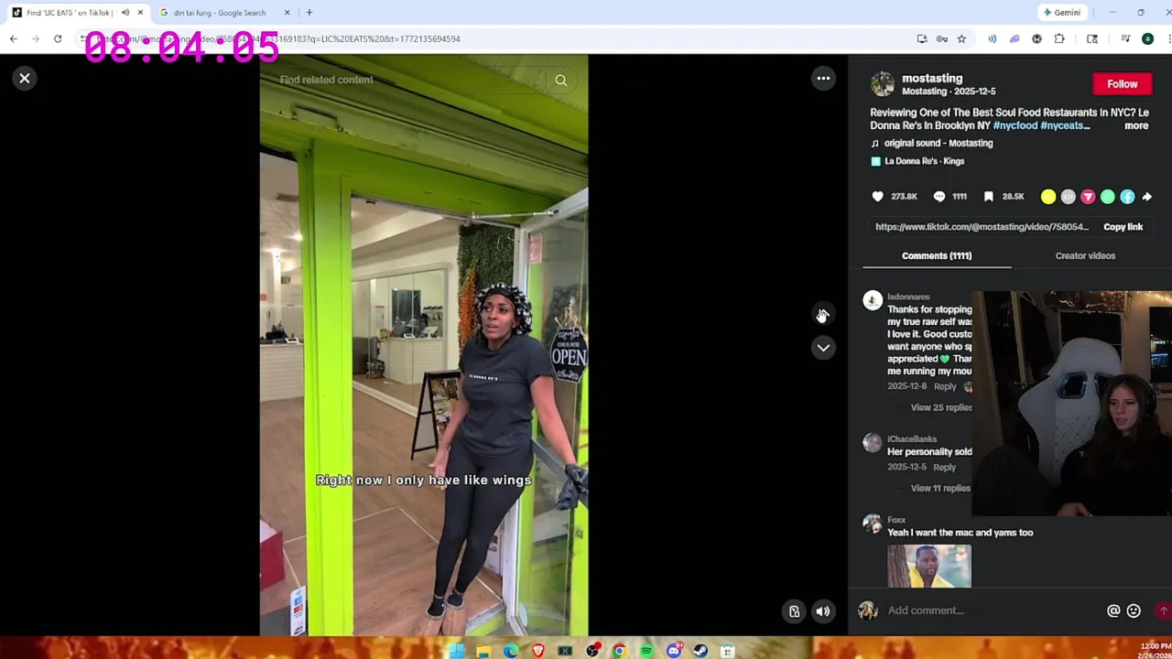This screenshot has width=1172, height=659.
Task: Close the din tai fung Google Search tab
Action: click(x=287, y=13)
